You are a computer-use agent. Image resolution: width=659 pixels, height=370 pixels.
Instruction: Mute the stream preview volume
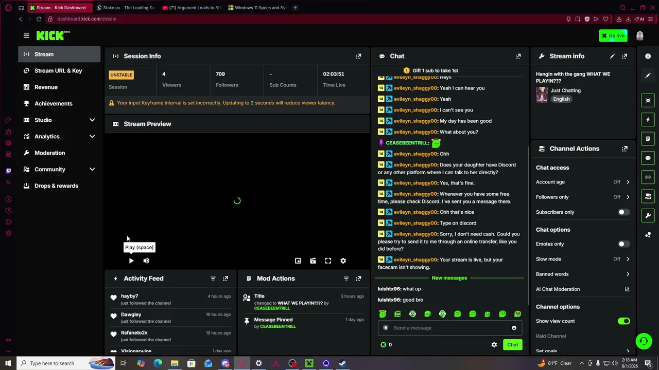[x=146, y=261]
